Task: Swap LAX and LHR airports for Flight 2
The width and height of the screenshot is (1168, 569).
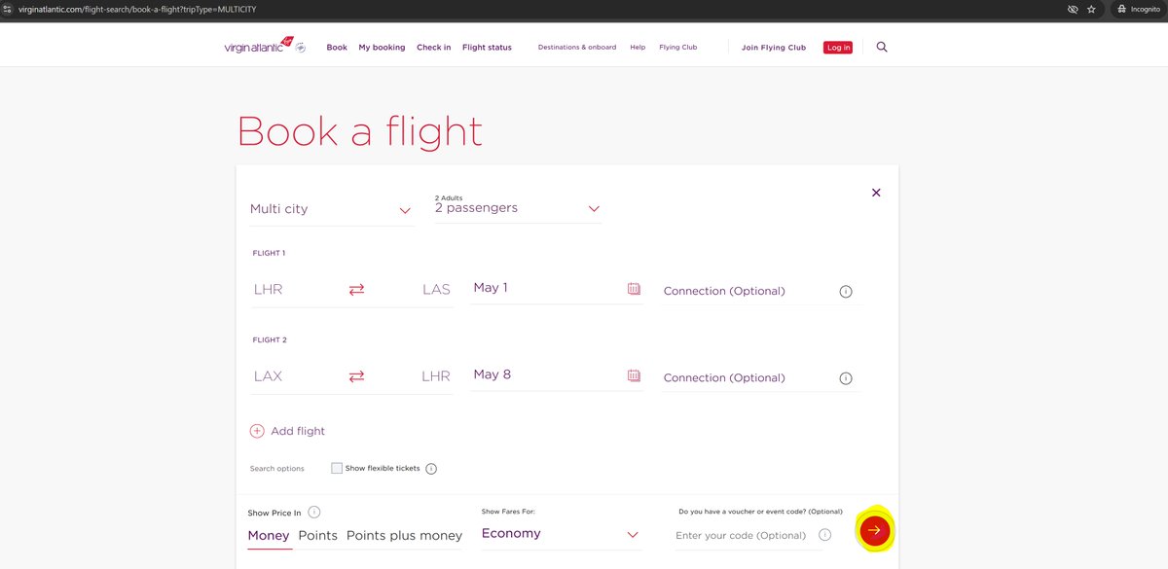Action: click(356, 376)
